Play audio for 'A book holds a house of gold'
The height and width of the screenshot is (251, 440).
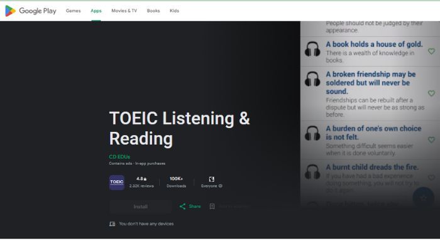[312, 50]
